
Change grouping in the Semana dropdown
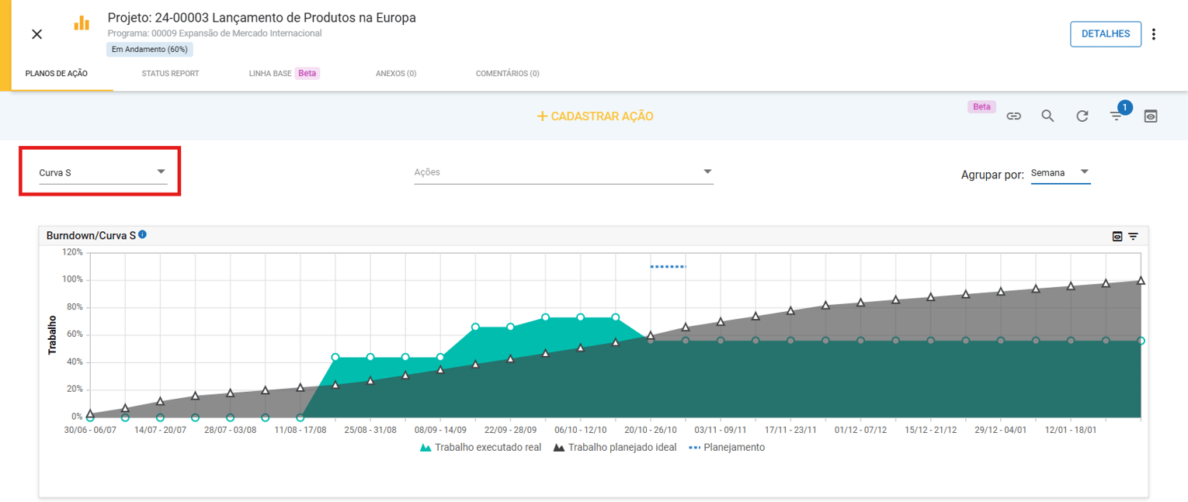[1061, 173]
